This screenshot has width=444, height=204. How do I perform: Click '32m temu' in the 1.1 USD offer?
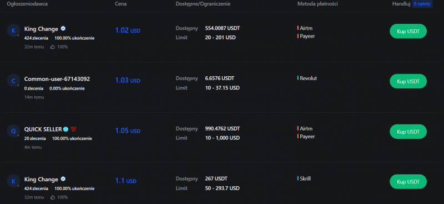[x=34, y=197]
